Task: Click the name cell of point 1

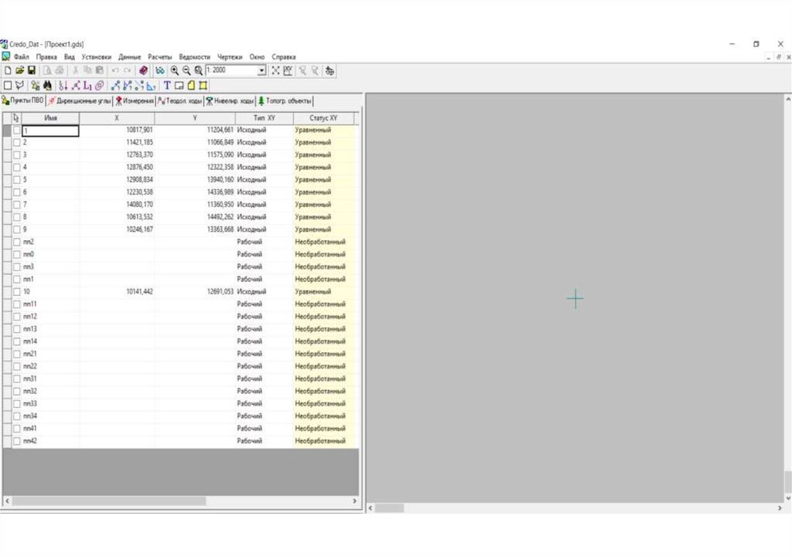Action: (50, 131)
